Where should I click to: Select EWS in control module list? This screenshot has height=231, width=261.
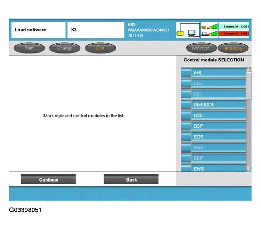click(x=219, y=169)
